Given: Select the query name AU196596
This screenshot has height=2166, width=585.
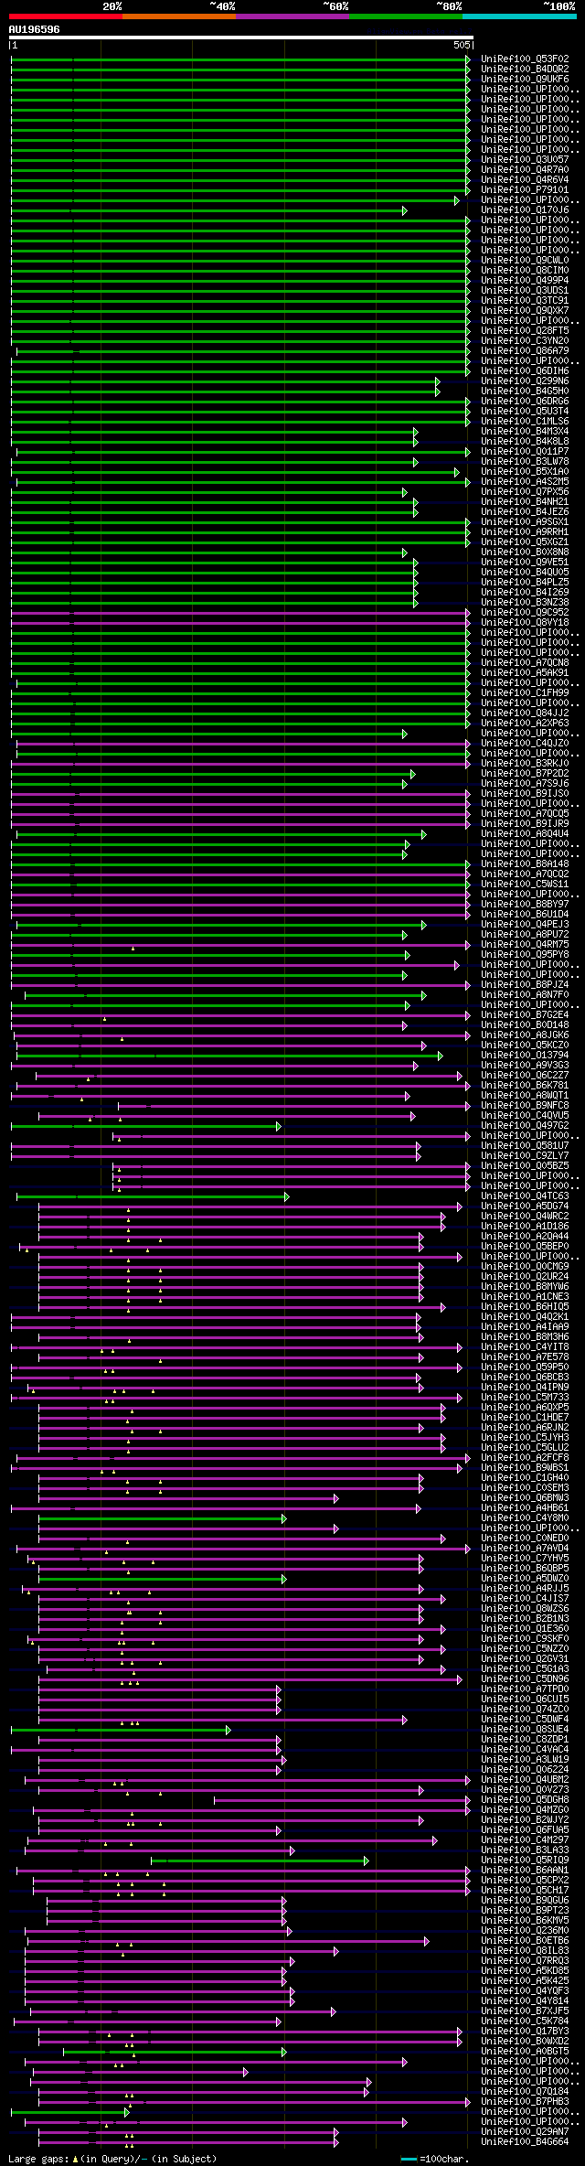Looking at the screenshot, I should coord(35,29).
